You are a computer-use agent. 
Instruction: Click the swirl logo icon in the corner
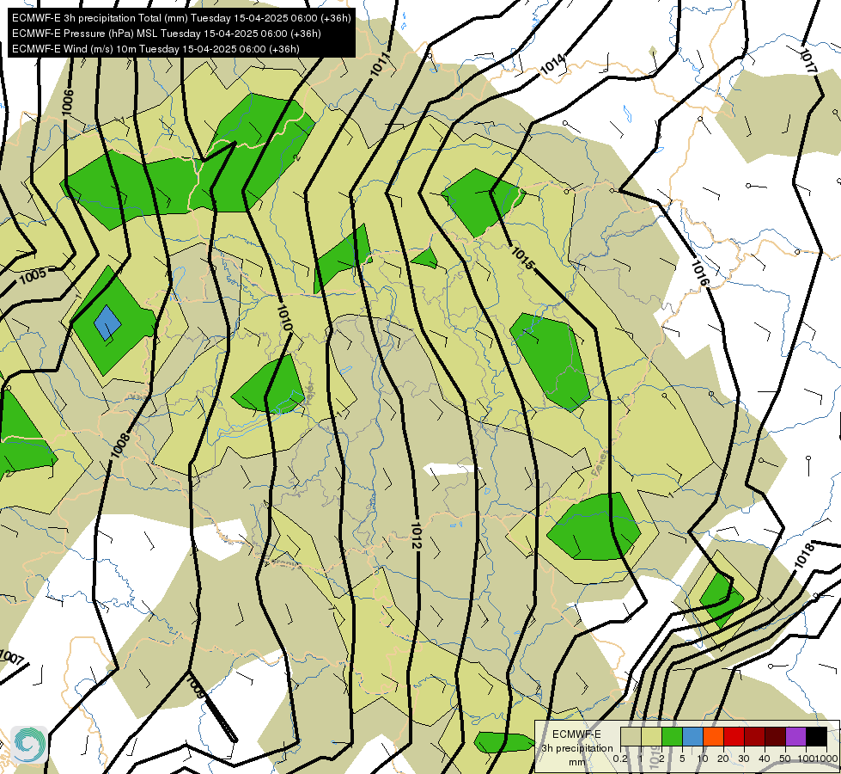point(29,744)
